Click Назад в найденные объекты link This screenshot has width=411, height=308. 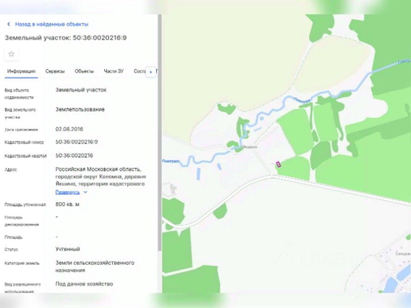52,24
